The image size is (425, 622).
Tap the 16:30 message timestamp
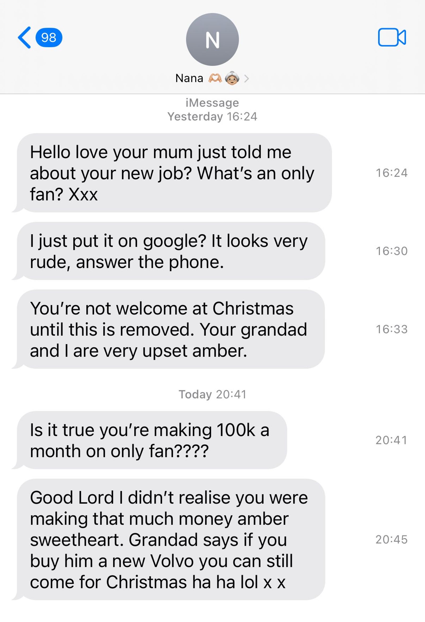(x=392, y=251)
